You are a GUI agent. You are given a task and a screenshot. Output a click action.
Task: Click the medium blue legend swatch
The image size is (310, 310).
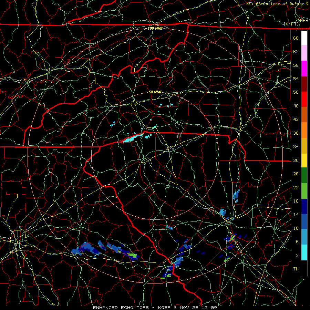pyautogui.click(x=304, y=221)
